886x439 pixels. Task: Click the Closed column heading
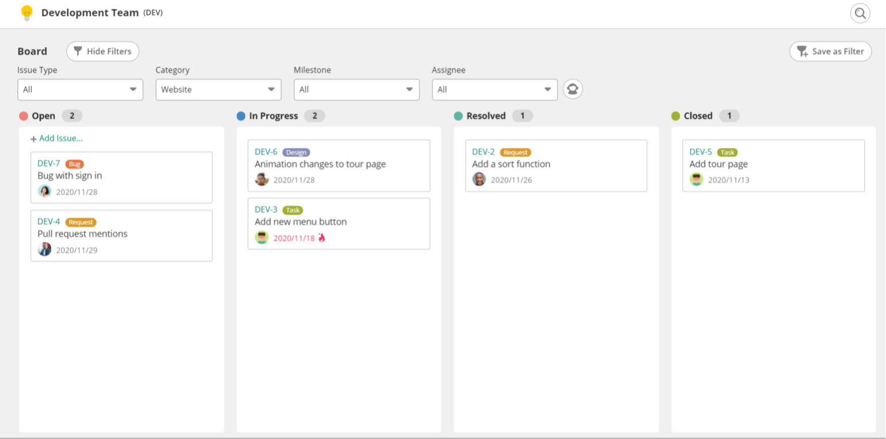(698, 116)
